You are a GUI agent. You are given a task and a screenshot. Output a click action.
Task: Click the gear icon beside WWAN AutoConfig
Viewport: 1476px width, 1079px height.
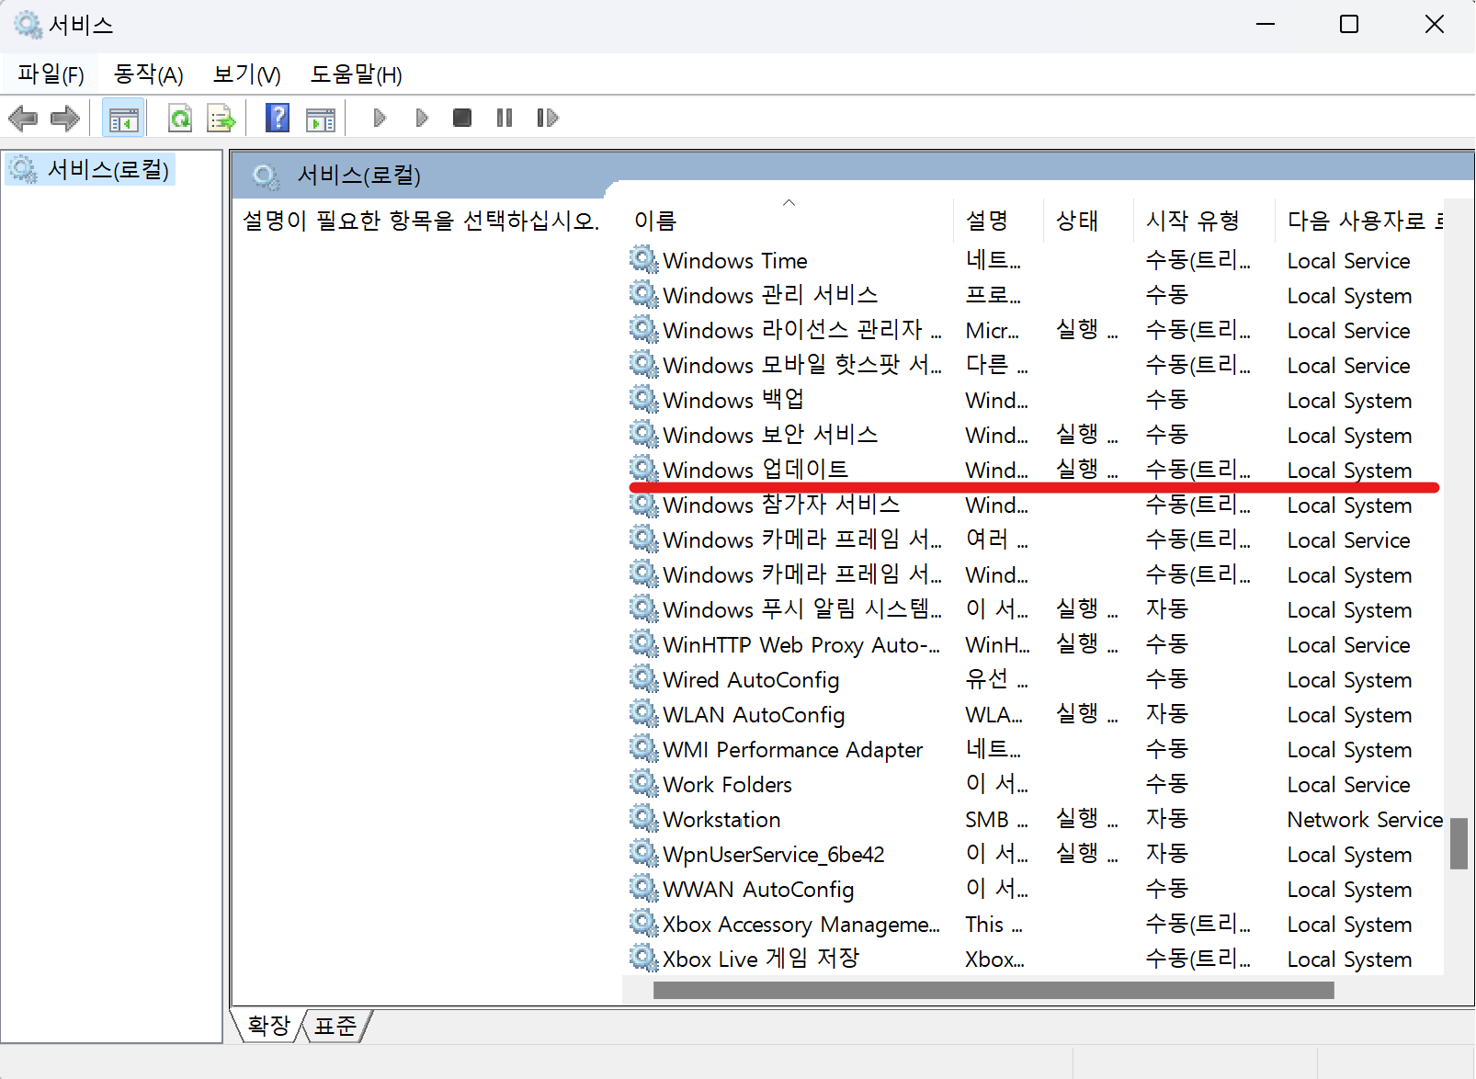644,889
